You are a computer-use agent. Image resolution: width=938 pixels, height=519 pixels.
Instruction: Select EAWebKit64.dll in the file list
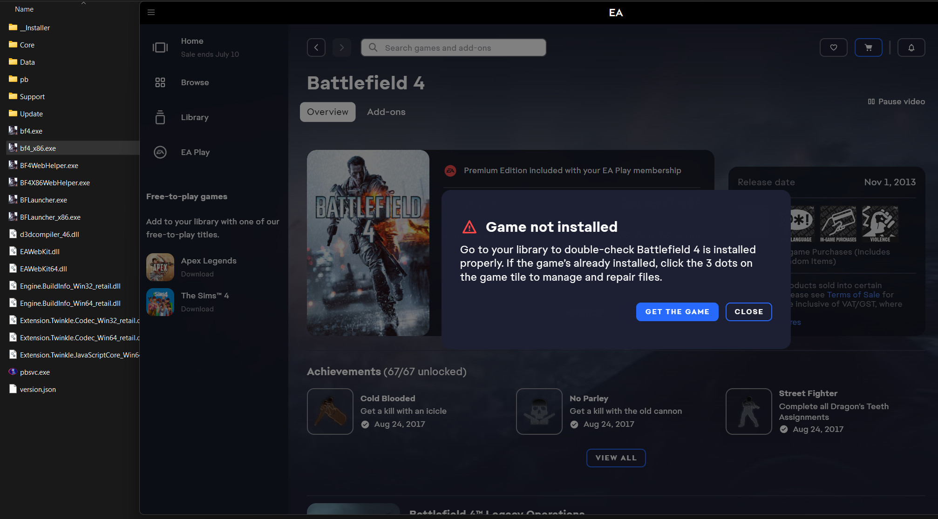tap(43, 269)
